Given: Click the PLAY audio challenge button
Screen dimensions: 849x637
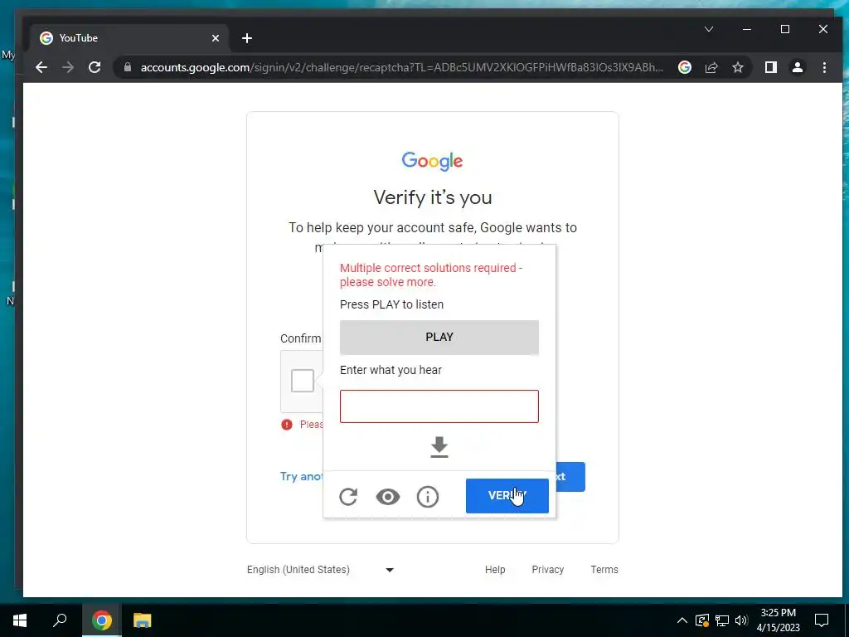Looking at the screenshot, I should (x=439, y=337).
